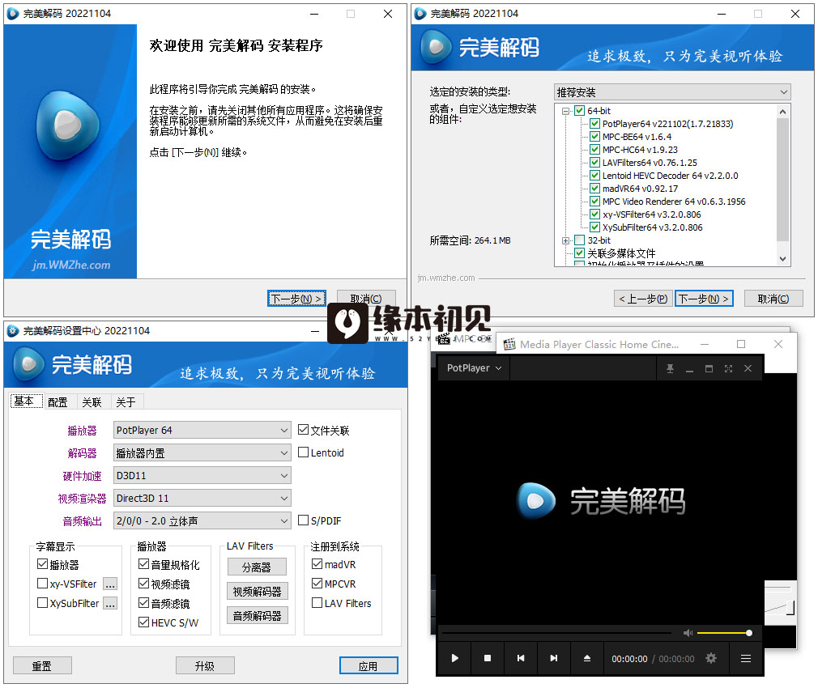Click the welcome installer title bar logo
The image size is (818, 688).
pyautogui.click(x=12, y=14)
